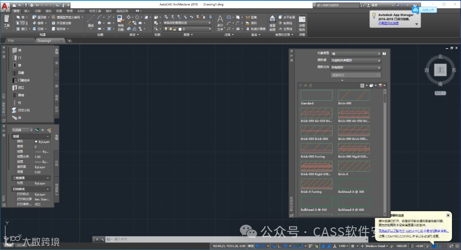Screen dimensions: 461x250
Task: Select the 直线 line tool in the ribbon
Action: (90, 22)
